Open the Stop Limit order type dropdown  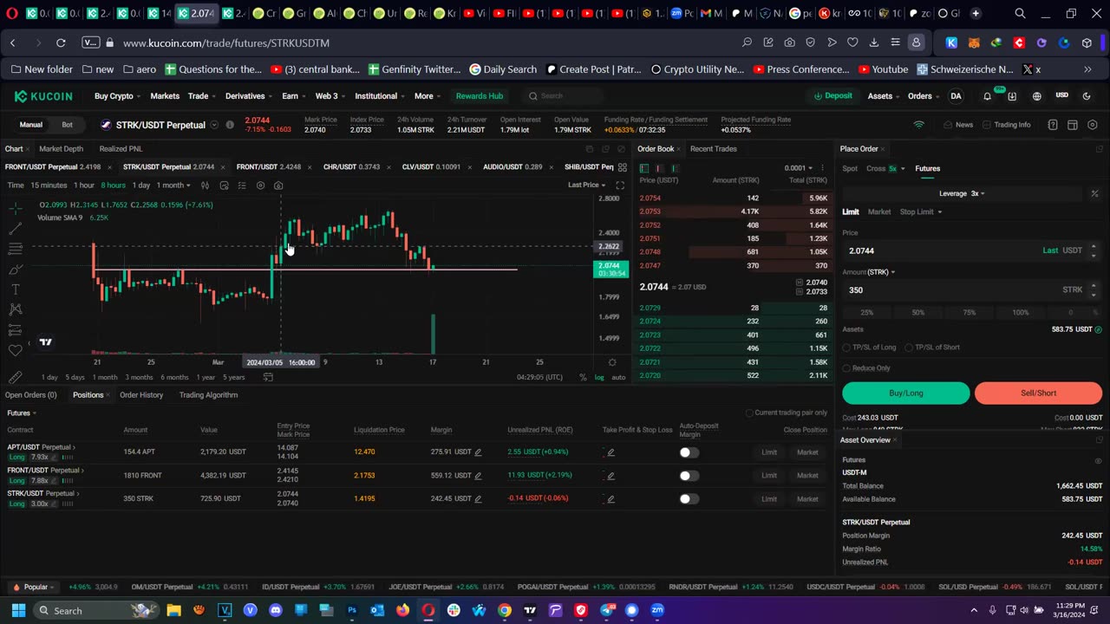[x=920, y=211]
